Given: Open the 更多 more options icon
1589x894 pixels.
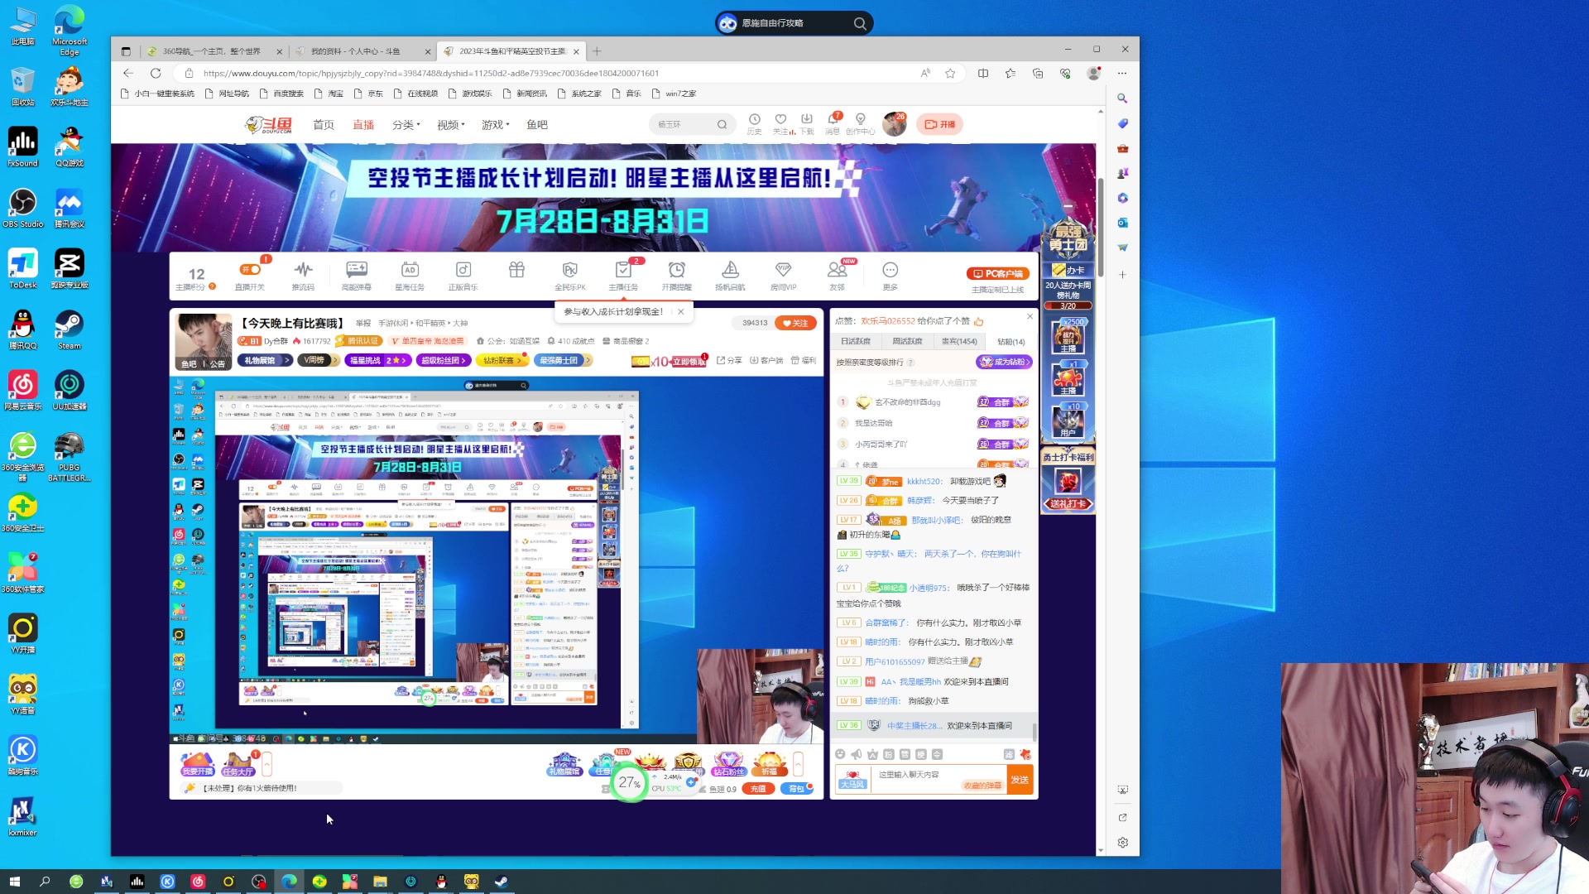Looking at the screenshot, I should coord(890,276).
